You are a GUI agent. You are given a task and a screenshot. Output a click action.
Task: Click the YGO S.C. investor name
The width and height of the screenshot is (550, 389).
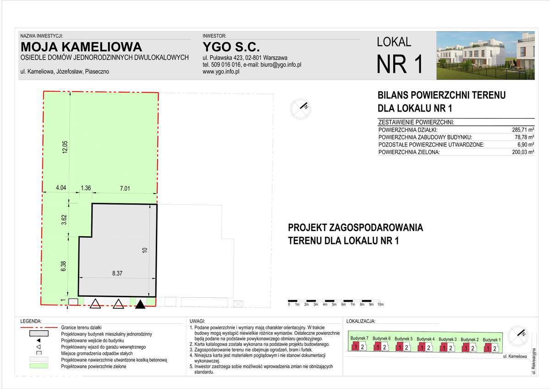231,47
